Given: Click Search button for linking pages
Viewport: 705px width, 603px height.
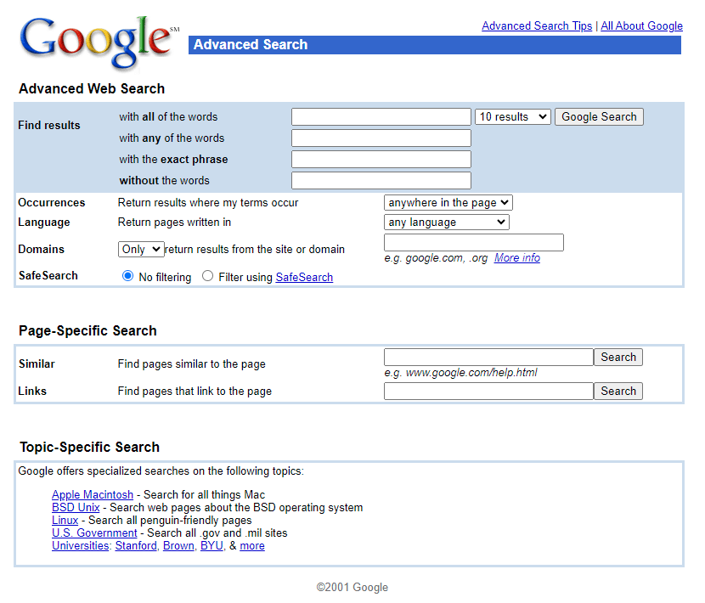Looking at the screenshot, I should (618, 392).
